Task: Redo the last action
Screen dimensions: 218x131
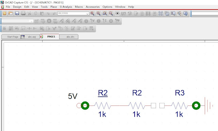Action: [x=54, y=14]
